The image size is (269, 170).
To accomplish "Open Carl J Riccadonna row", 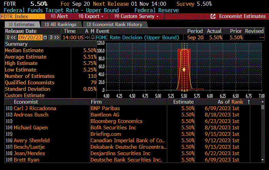I will coord(133,108).
